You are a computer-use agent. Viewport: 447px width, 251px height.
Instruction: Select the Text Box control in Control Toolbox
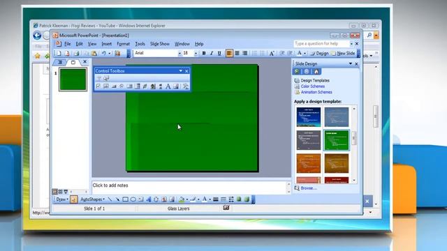[x=106, y=86]
